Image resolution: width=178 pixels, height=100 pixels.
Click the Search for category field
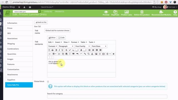point(107,97)
